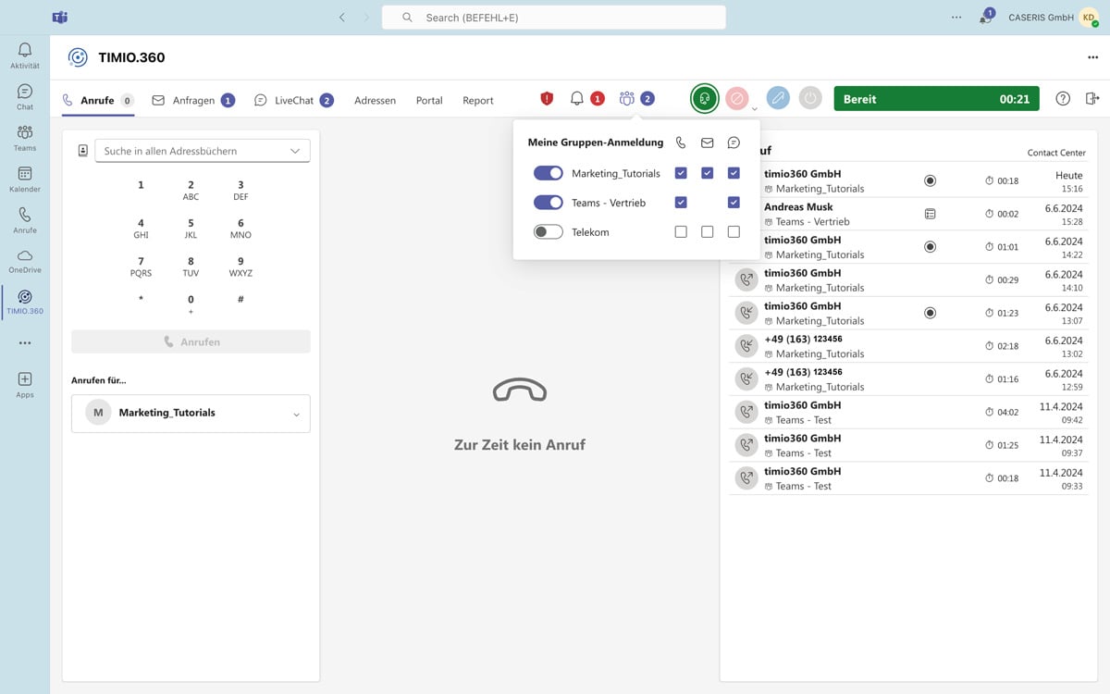Open Teams settings and more ellipsis

pyautogui.click(x=956, y=18)
